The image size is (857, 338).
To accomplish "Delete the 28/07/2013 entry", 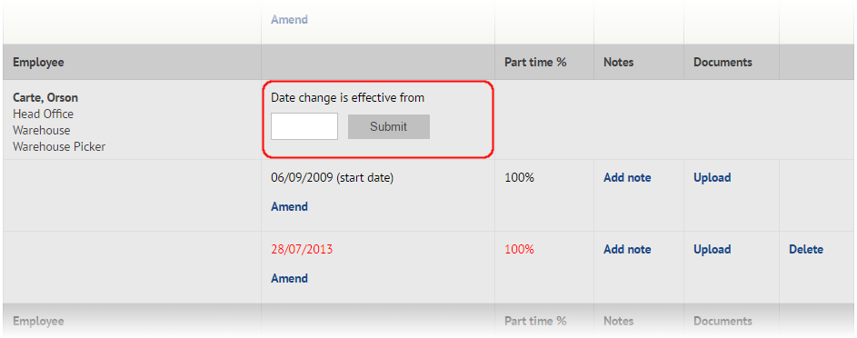I will click(x=805, y=249).
